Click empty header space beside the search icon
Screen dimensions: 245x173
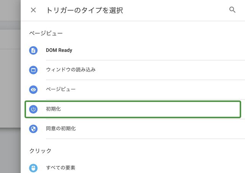184,10
